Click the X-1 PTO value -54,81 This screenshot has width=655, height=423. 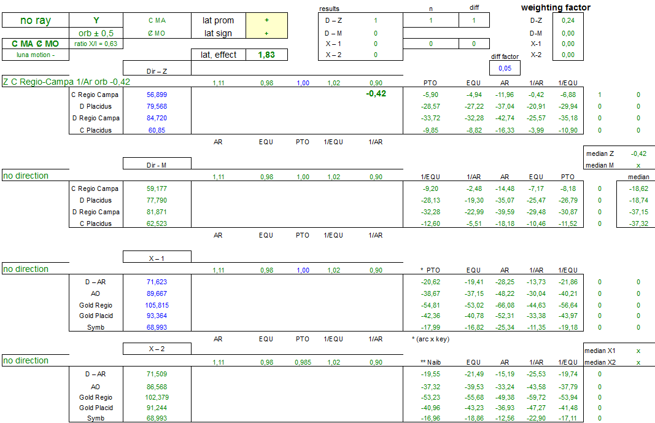tap(430, 306)
